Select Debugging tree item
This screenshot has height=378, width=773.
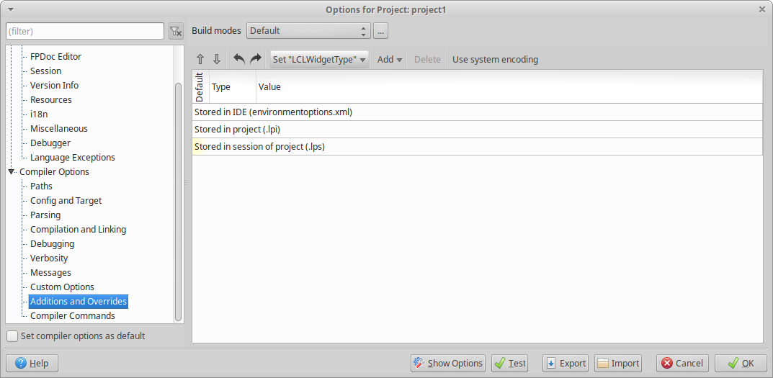click(53, 243)
